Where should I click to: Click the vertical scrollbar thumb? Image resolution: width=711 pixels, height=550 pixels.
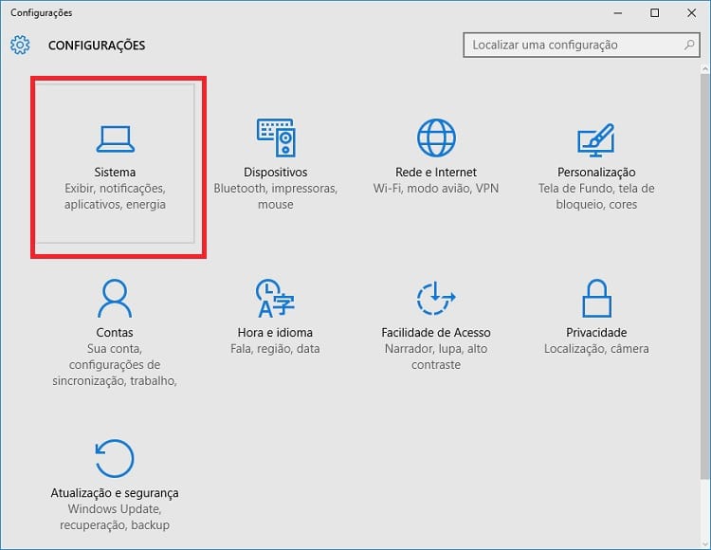[x=705, y=276]
